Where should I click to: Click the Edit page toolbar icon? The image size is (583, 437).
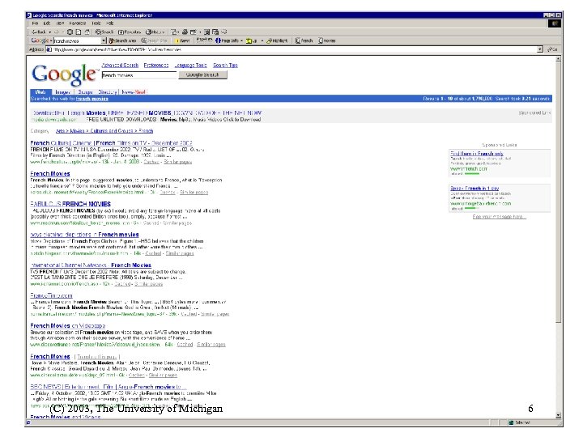pyautogui.click(x=193, y=32)
